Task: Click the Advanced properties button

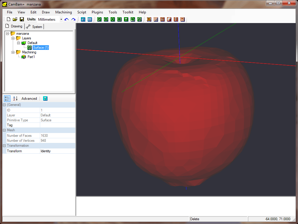Action: coord(29,99)
